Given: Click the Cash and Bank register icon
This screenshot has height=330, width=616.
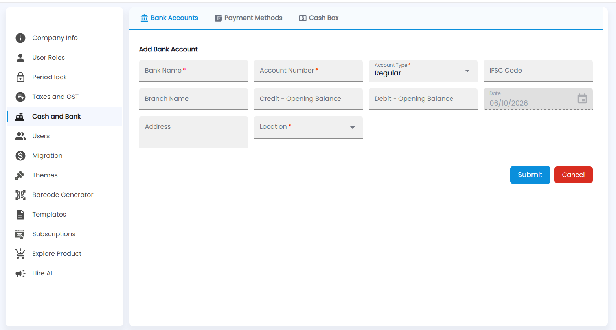Looking at the screenshot, I should [x=19, y=117].
